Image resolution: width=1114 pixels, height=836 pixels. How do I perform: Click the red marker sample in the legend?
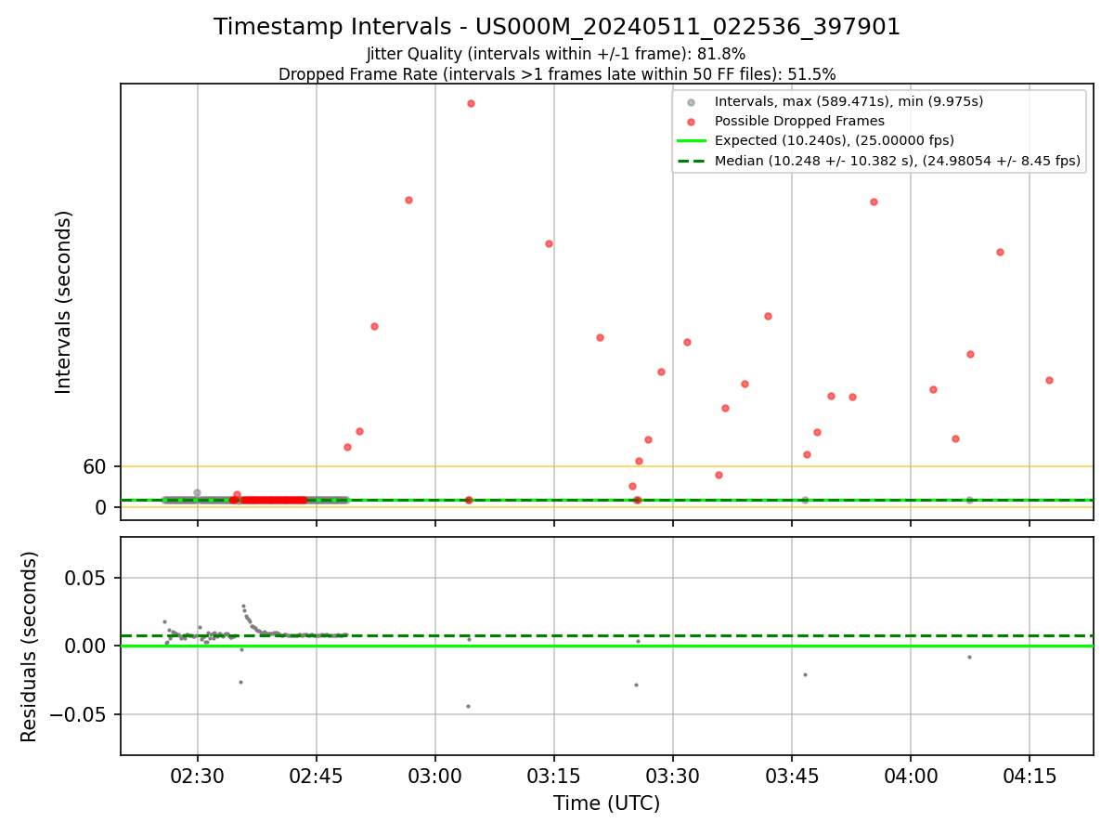click(x=692, y=121)
